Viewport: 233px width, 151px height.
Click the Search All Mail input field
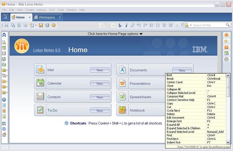click(x=209, y=25)
